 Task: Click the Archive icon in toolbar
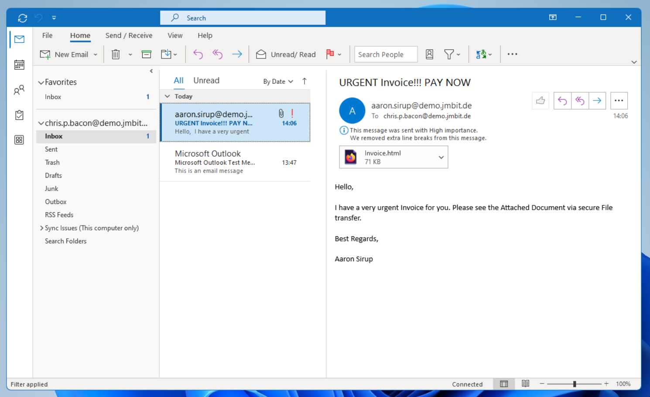pyautogui.click(x=147, y=55)
